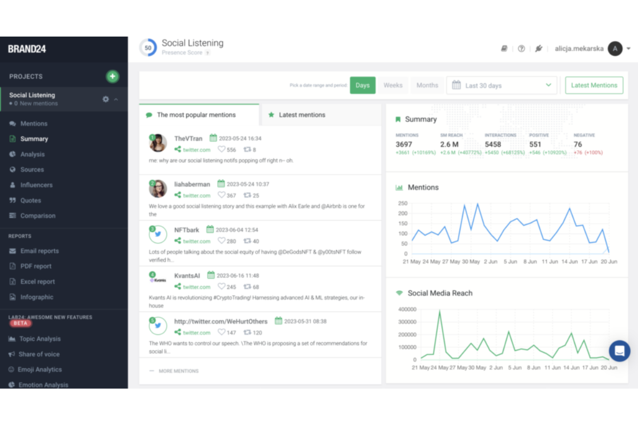
Task: Open Summary in the sidebar
Action: pyautogui.click(x=34, y=139)
